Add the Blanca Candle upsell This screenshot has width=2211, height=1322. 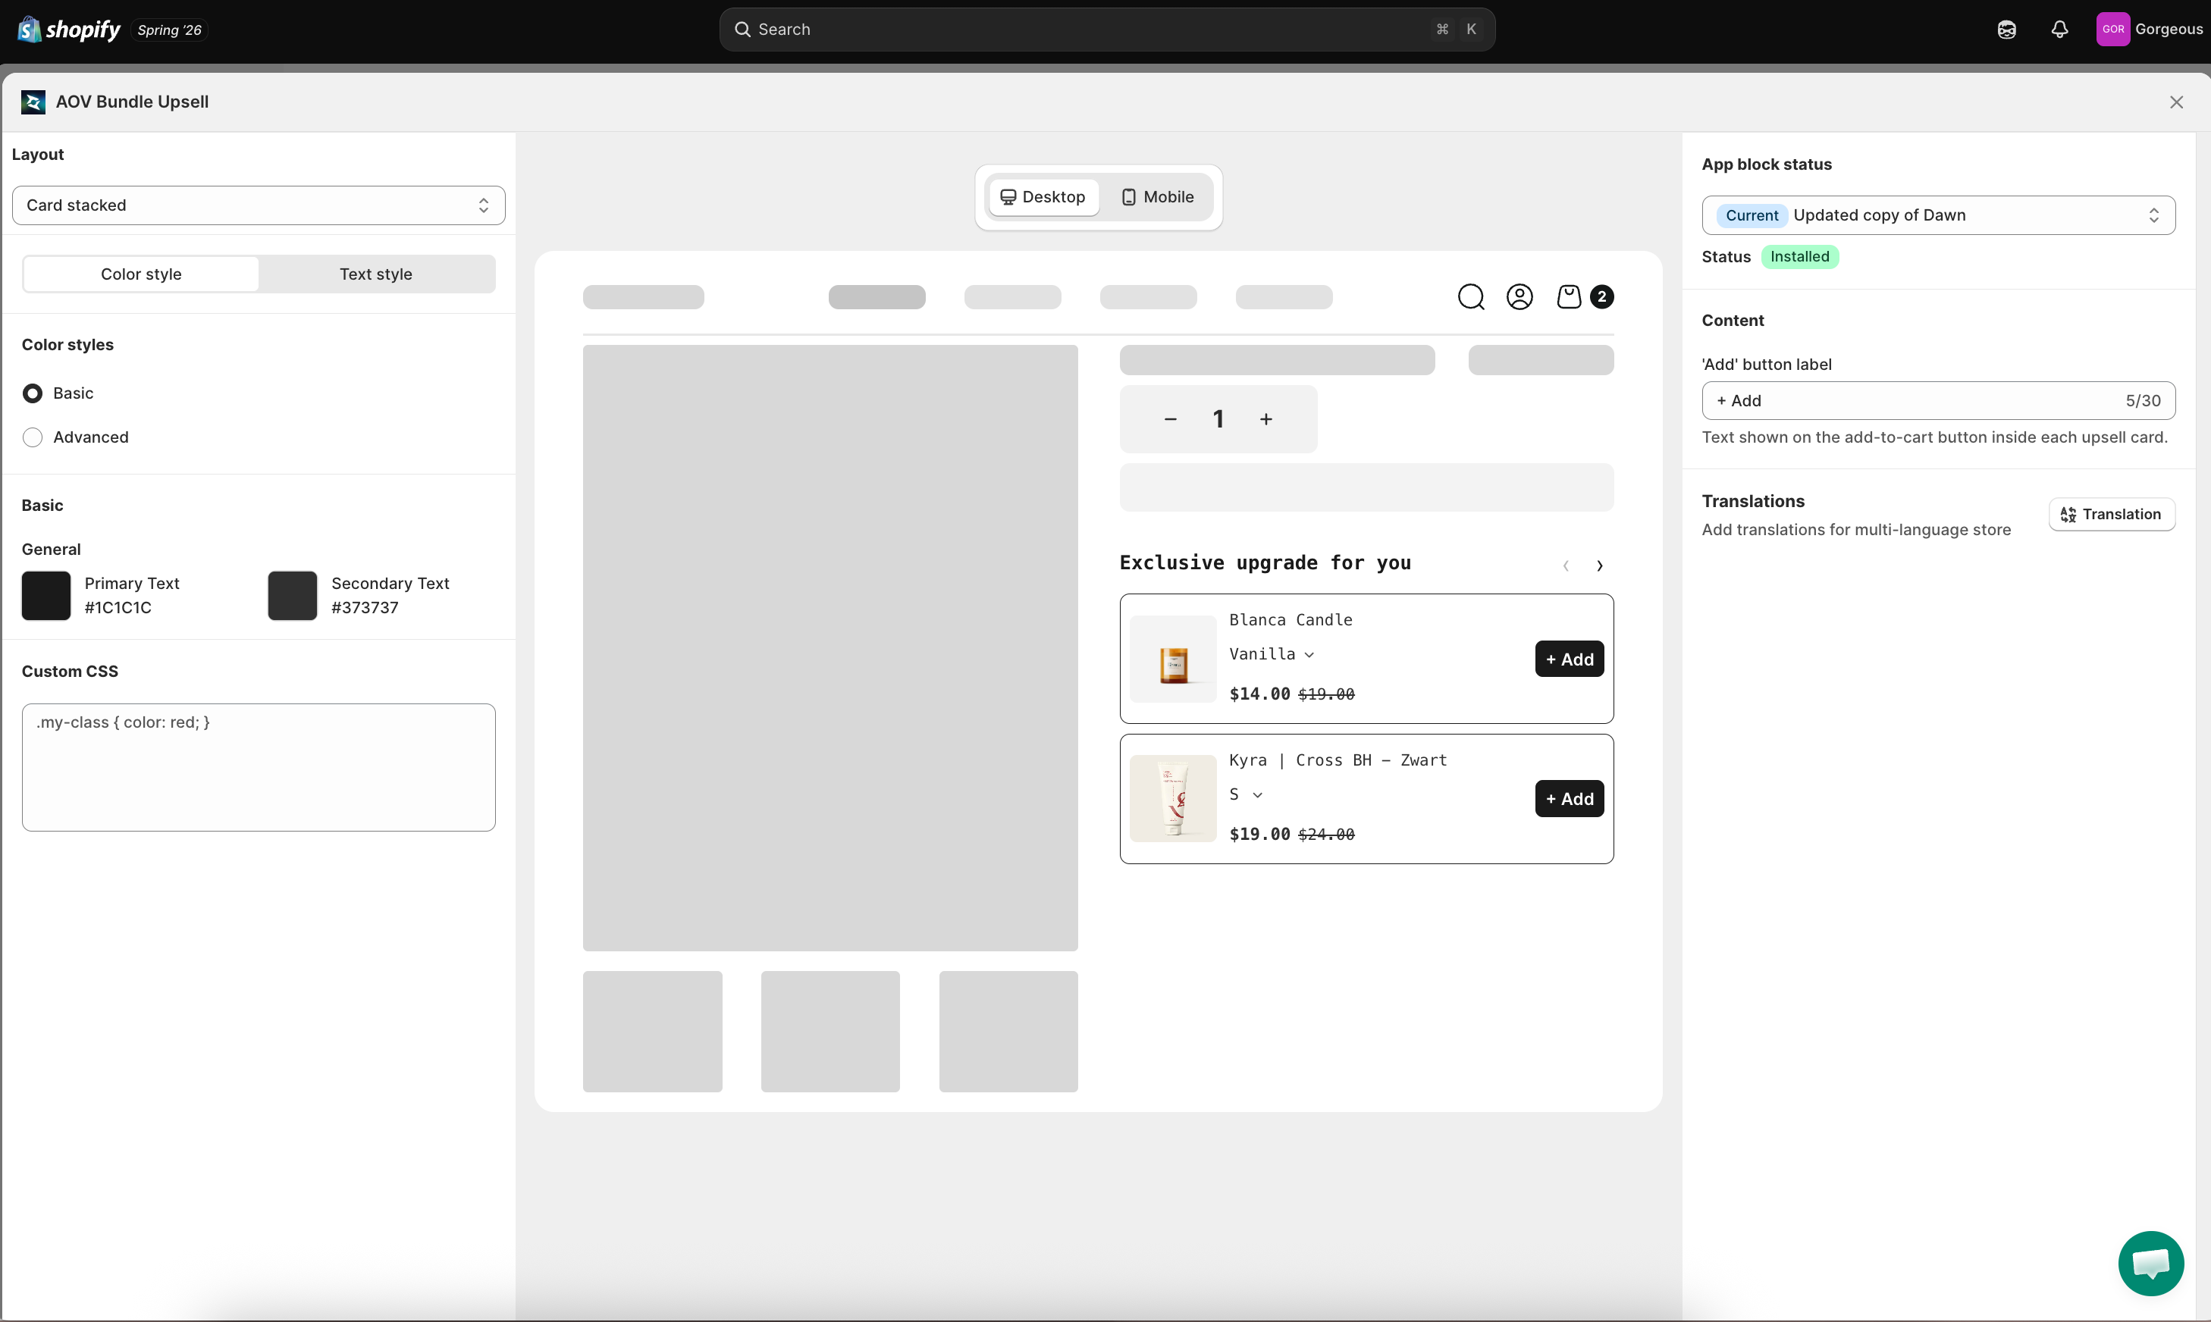[x=1570, y=659]
